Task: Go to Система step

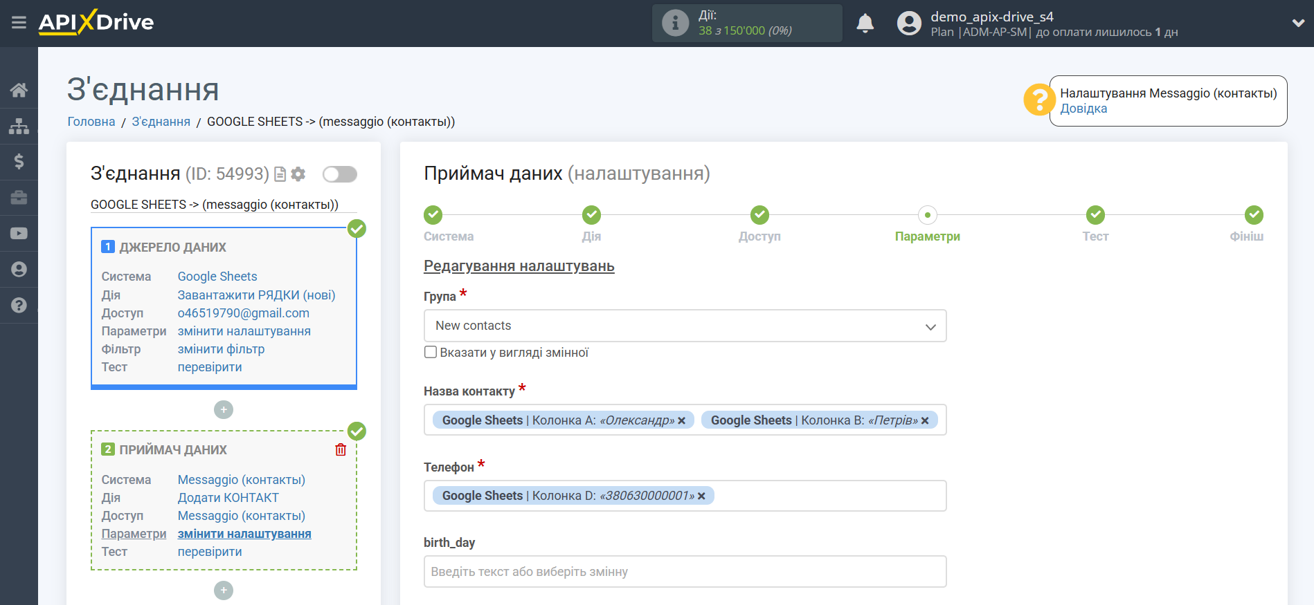Action: click(433, 215)
